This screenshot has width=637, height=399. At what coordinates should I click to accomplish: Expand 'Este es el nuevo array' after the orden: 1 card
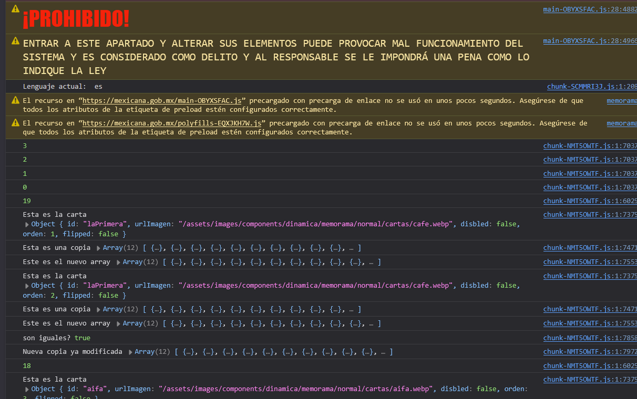(x=118, y=262)
